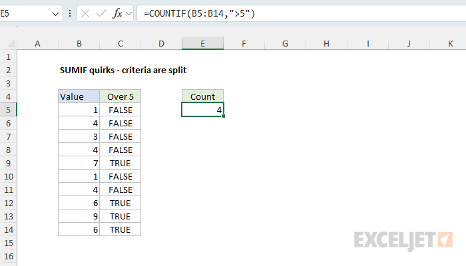Viewport: 466px width, 266px height.
Task: Select row 1 header
Action: coord(8,57)
